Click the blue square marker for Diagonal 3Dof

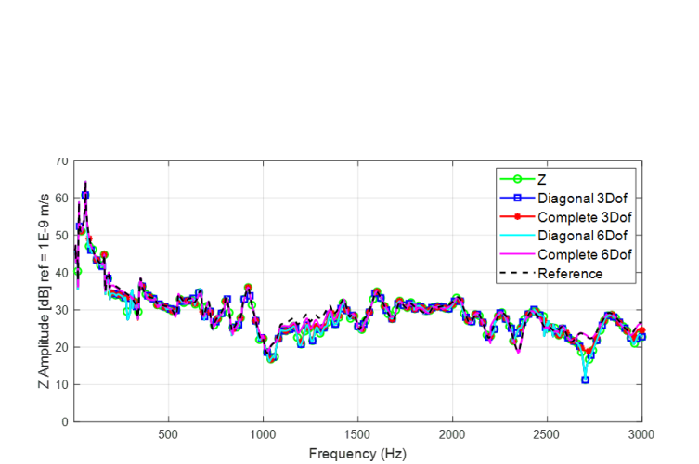coord(517,199)
